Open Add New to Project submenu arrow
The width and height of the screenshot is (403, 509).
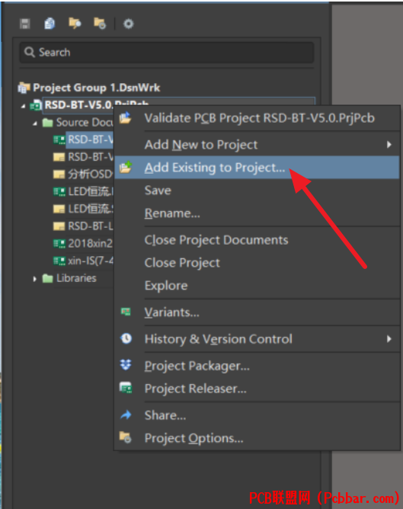389,145
